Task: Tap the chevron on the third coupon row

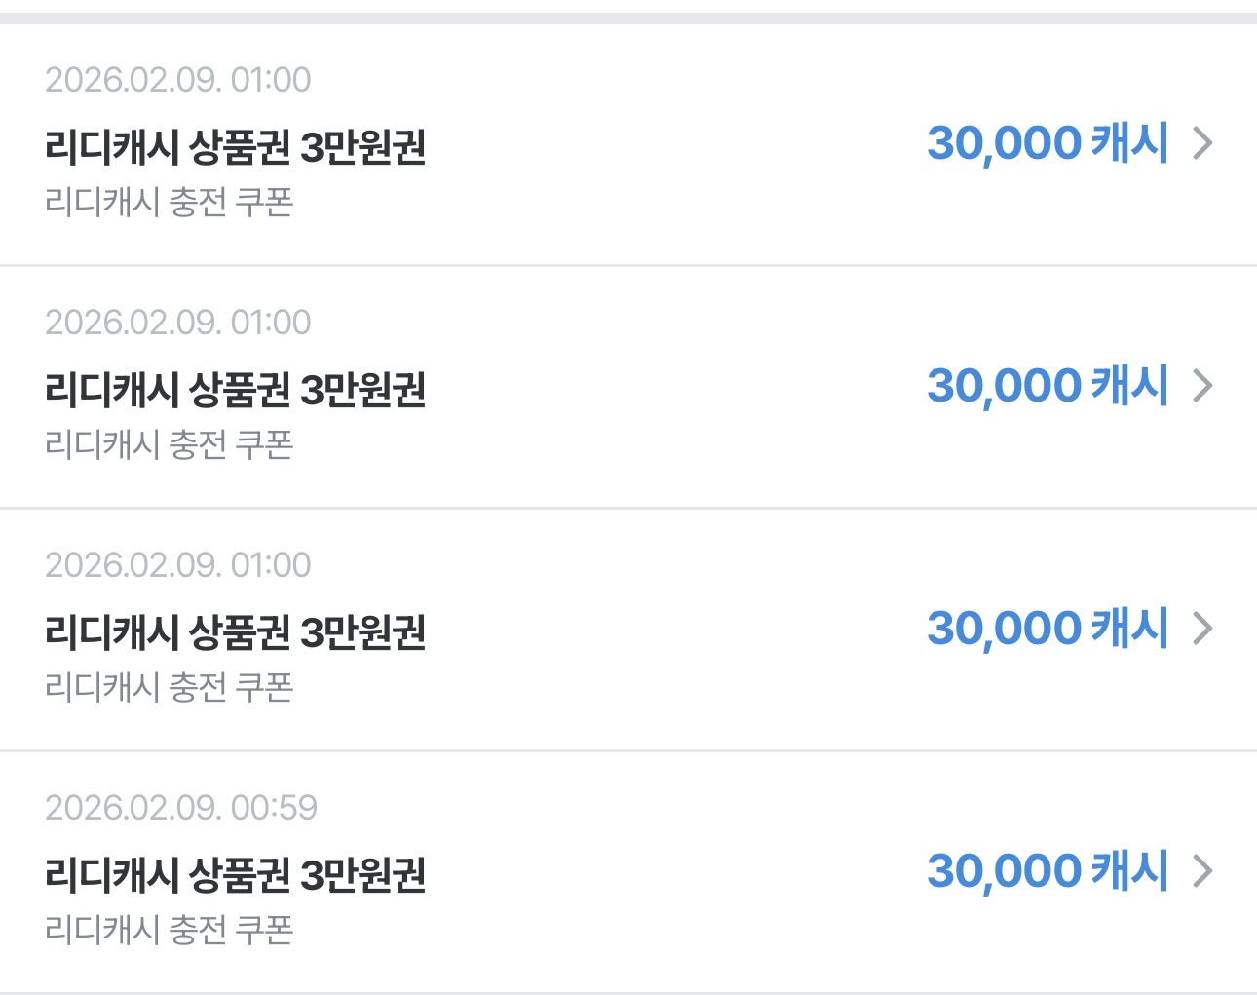Action: point(1203,629)
